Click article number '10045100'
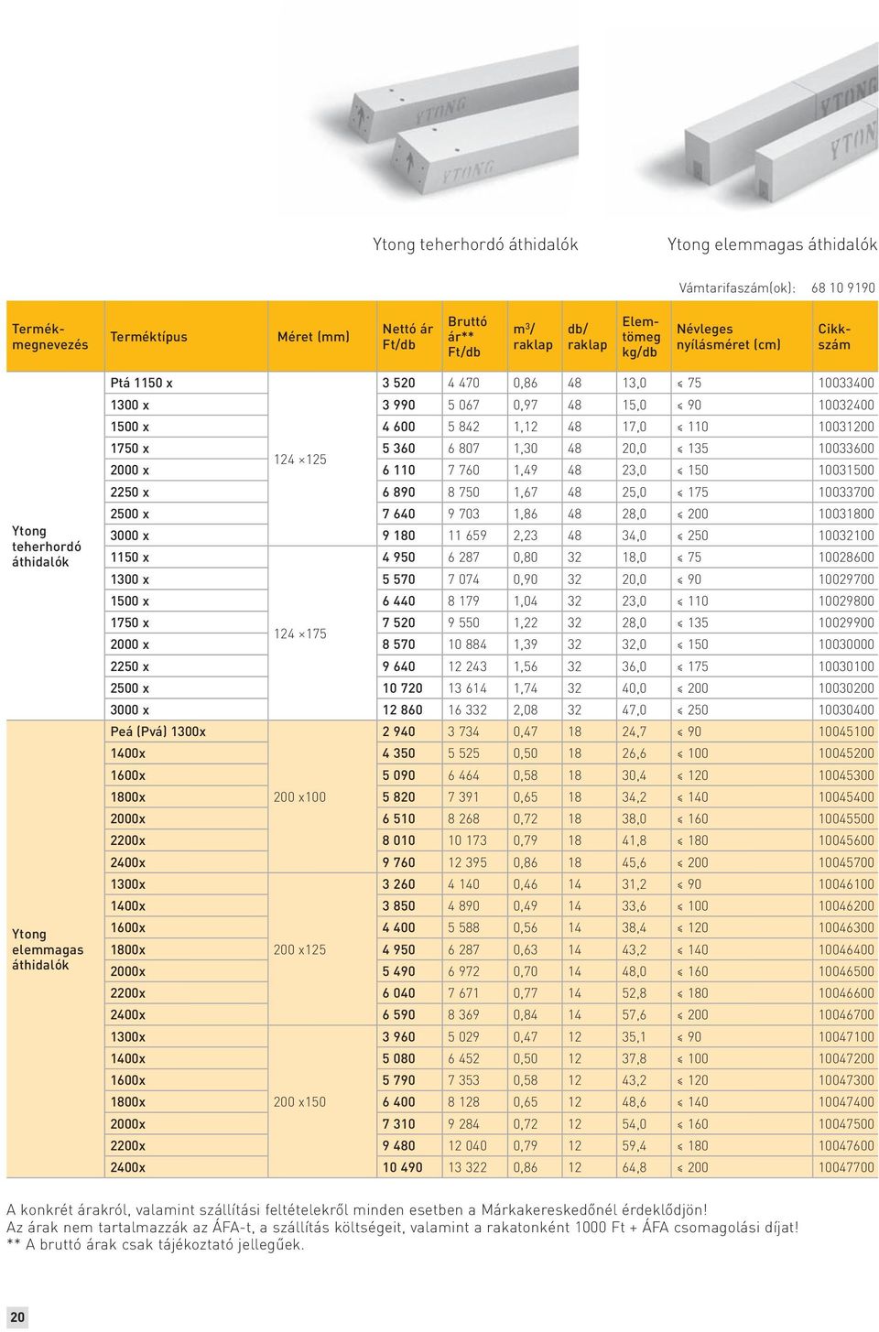 [x=846, y=731]
